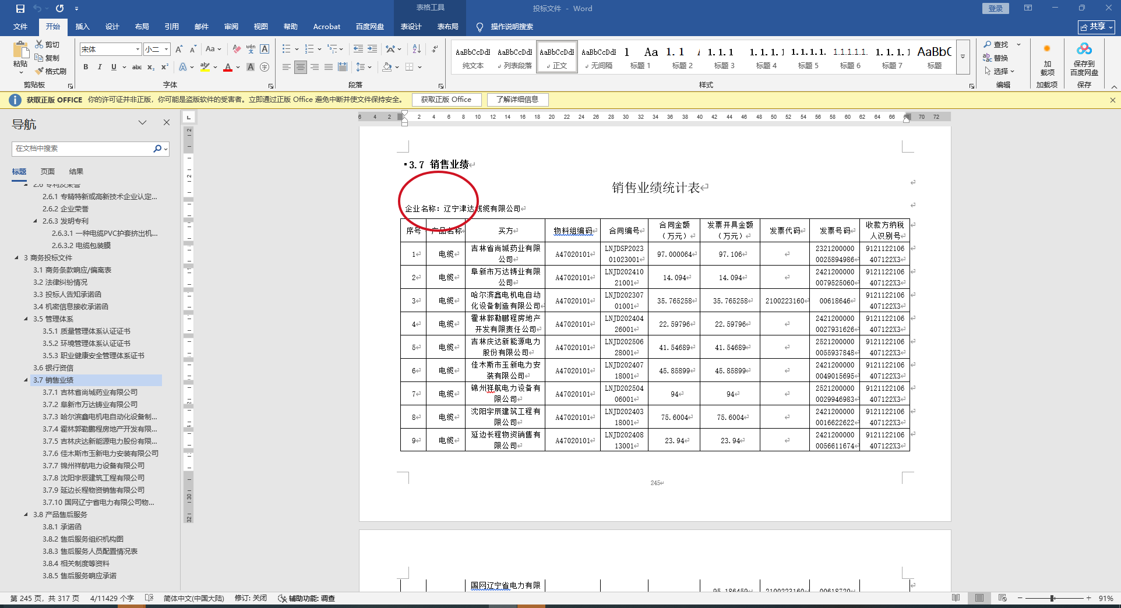Go to 3.8.1 承诺函 in navigation
The height and width of the screenshot is (608, 1121).
click(x=62, y=526)
